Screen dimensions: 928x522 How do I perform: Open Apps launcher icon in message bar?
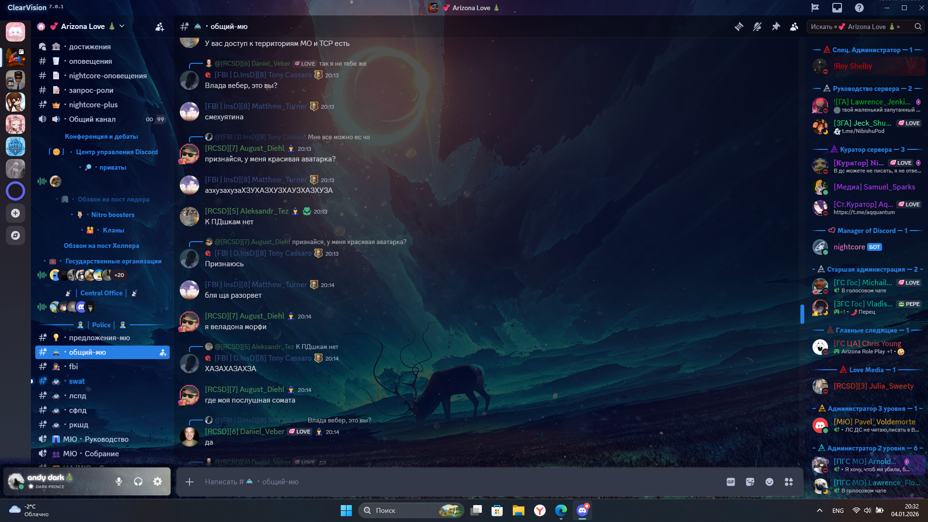789,482
